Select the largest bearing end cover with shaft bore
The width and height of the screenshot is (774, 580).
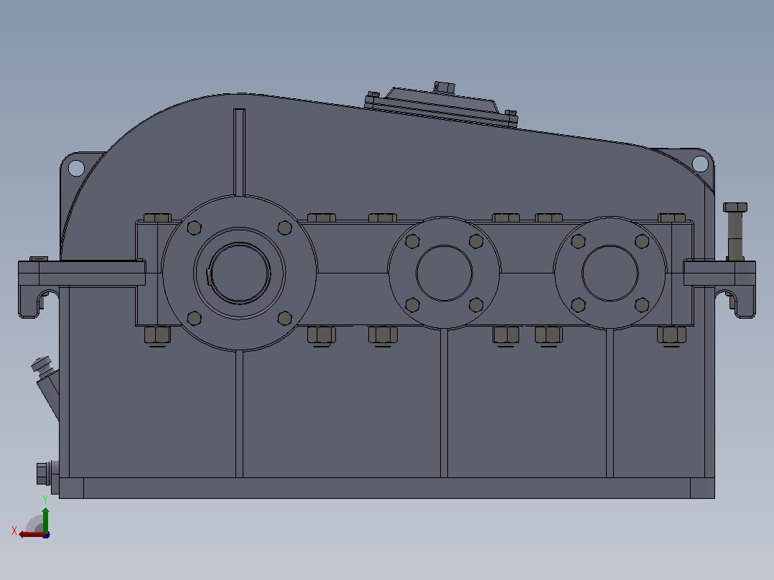[239, 273]
